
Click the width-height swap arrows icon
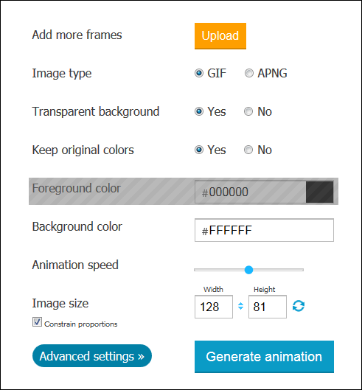[x=240, y=306]
